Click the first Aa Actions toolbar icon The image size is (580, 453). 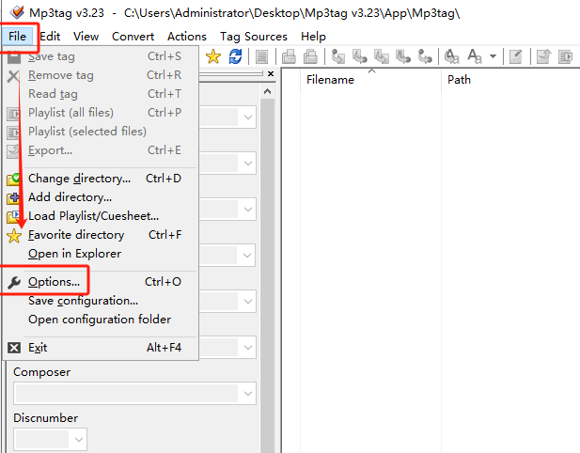pos(451,56)
